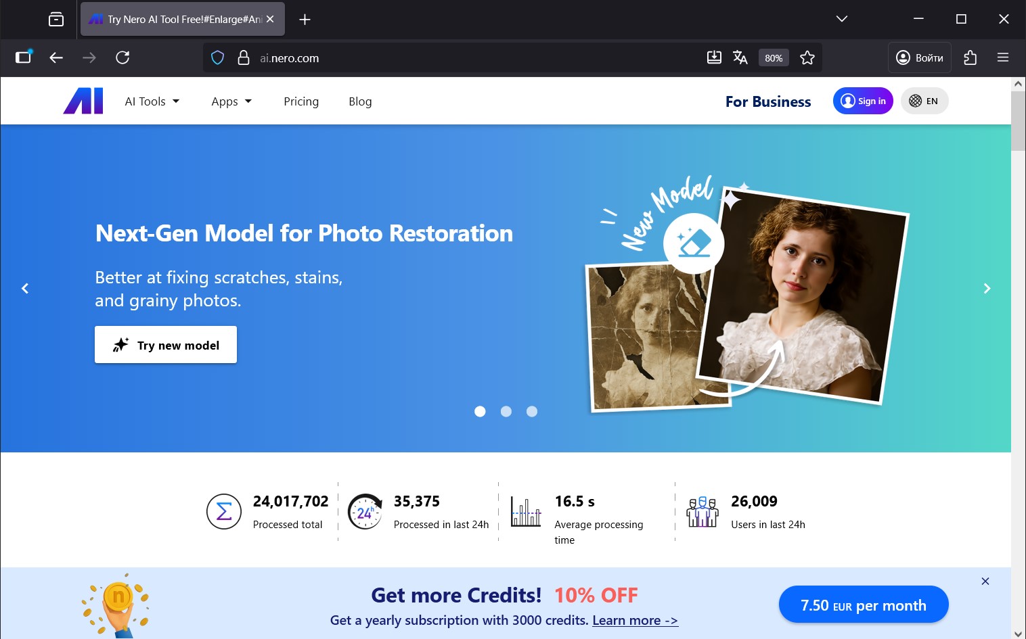Click the 24h clock icon
This screenshot has height=639, width=1026.
[365, 511]
